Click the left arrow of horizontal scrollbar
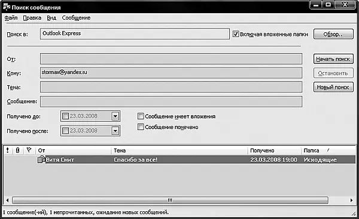The height and width of the screenshot is (219, 359). tap(7, 201)
